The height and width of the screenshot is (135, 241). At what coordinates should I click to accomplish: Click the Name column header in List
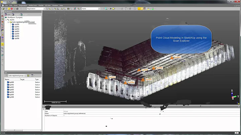pyautogui.click(x=7, y=80)
